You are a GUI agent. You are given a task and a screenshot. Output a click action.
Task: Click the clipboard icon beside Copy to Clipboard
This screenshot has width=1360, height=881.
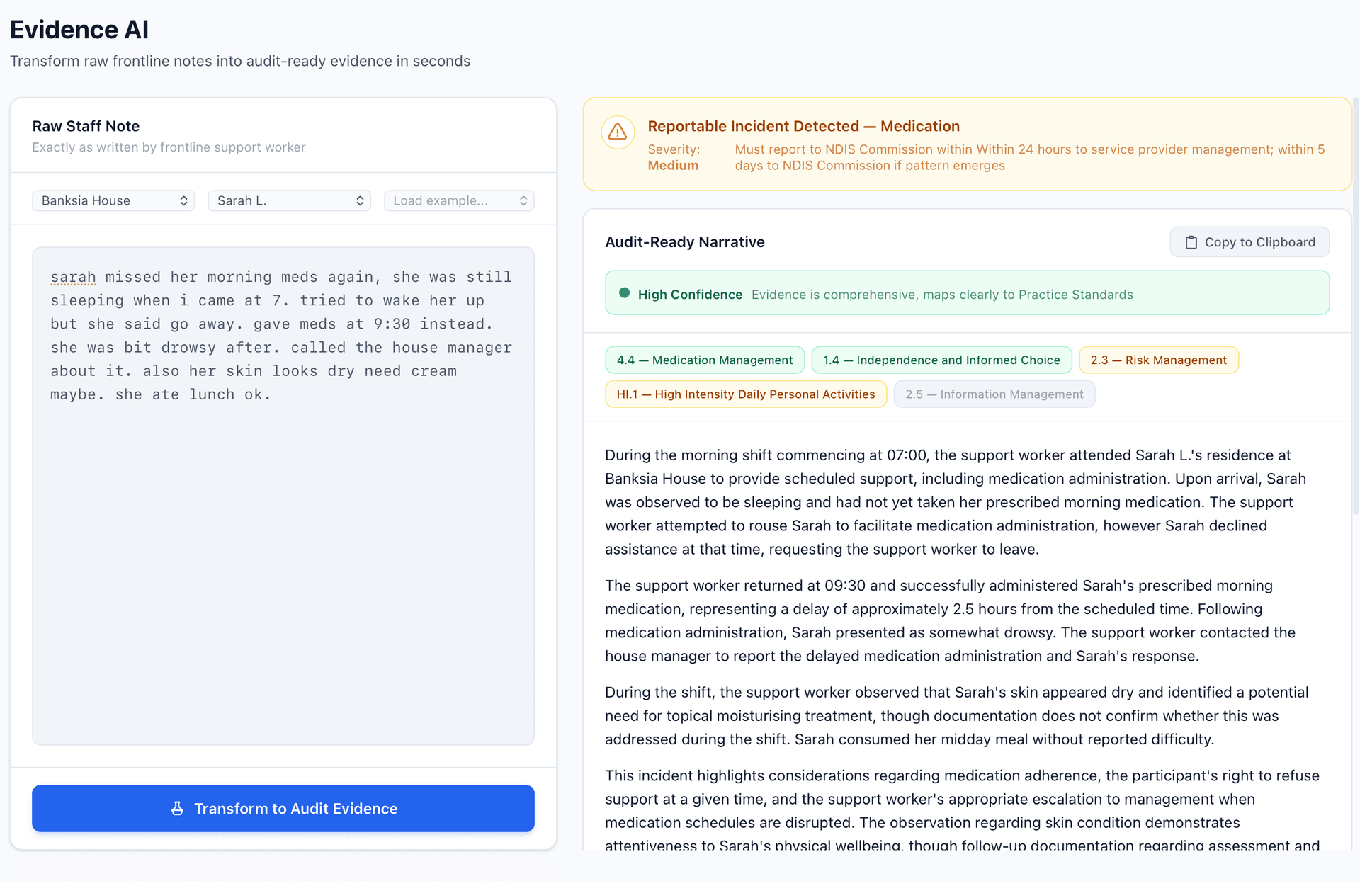(x=1191, y=241)
